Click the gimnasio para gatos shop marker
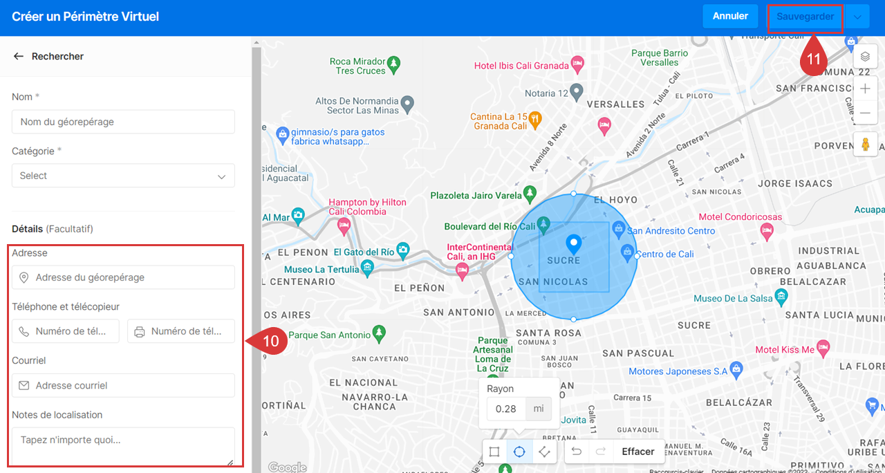The width and height of the screenshot is (885, 473). click(281, 133)
